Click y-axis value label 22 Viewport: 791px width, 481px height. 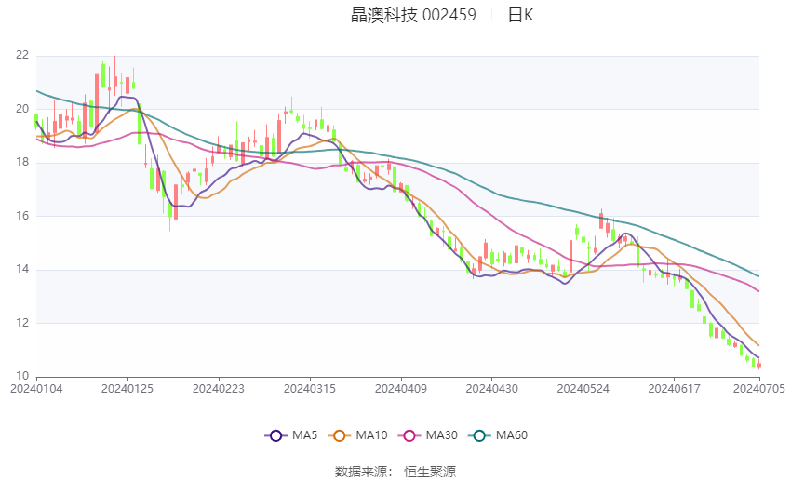point(22,56)
